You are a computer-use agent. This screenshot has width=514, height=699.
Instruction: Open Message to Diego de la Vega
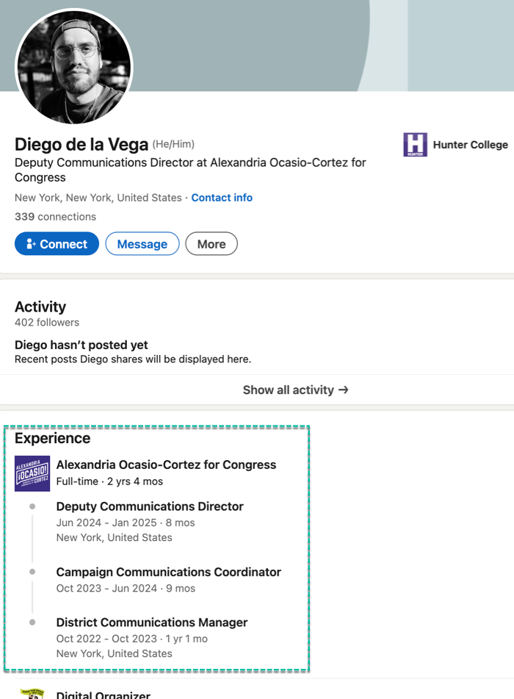point(142,244)
